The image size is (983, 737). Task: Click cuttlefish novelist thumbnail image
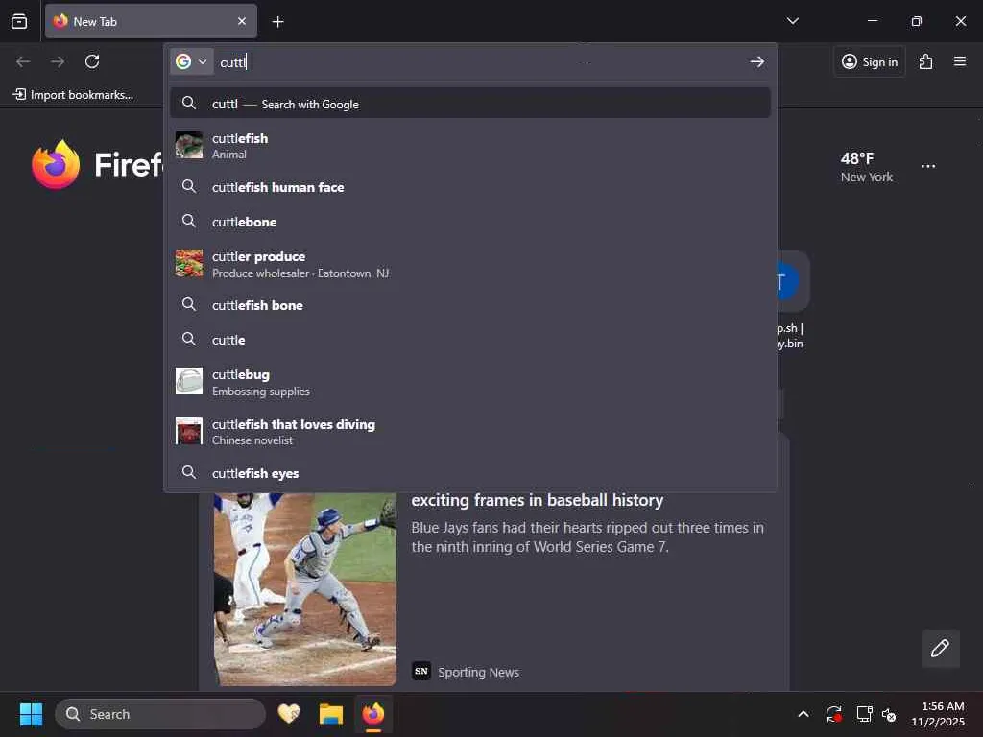coord(189,431)
